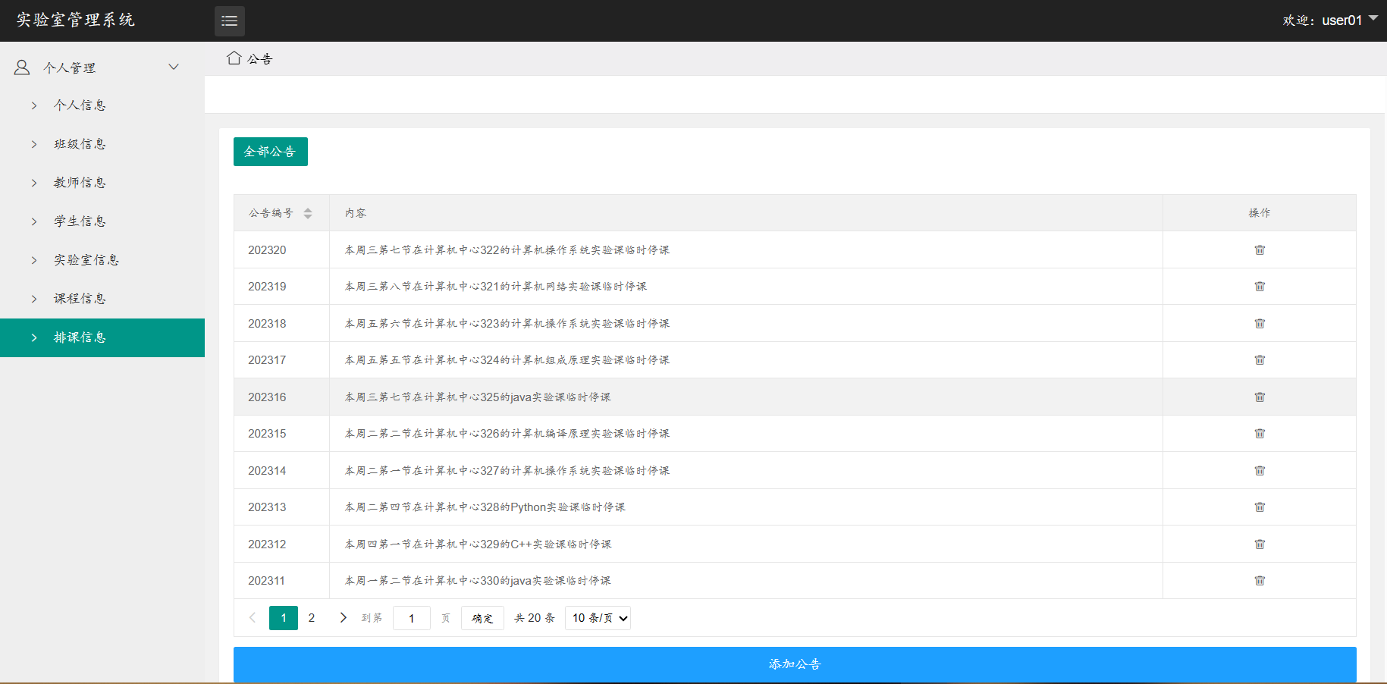Viewport: 1387px width, 684px height.
Task: Click the 公告 breadcrumb link
Action: pos(260,59)
